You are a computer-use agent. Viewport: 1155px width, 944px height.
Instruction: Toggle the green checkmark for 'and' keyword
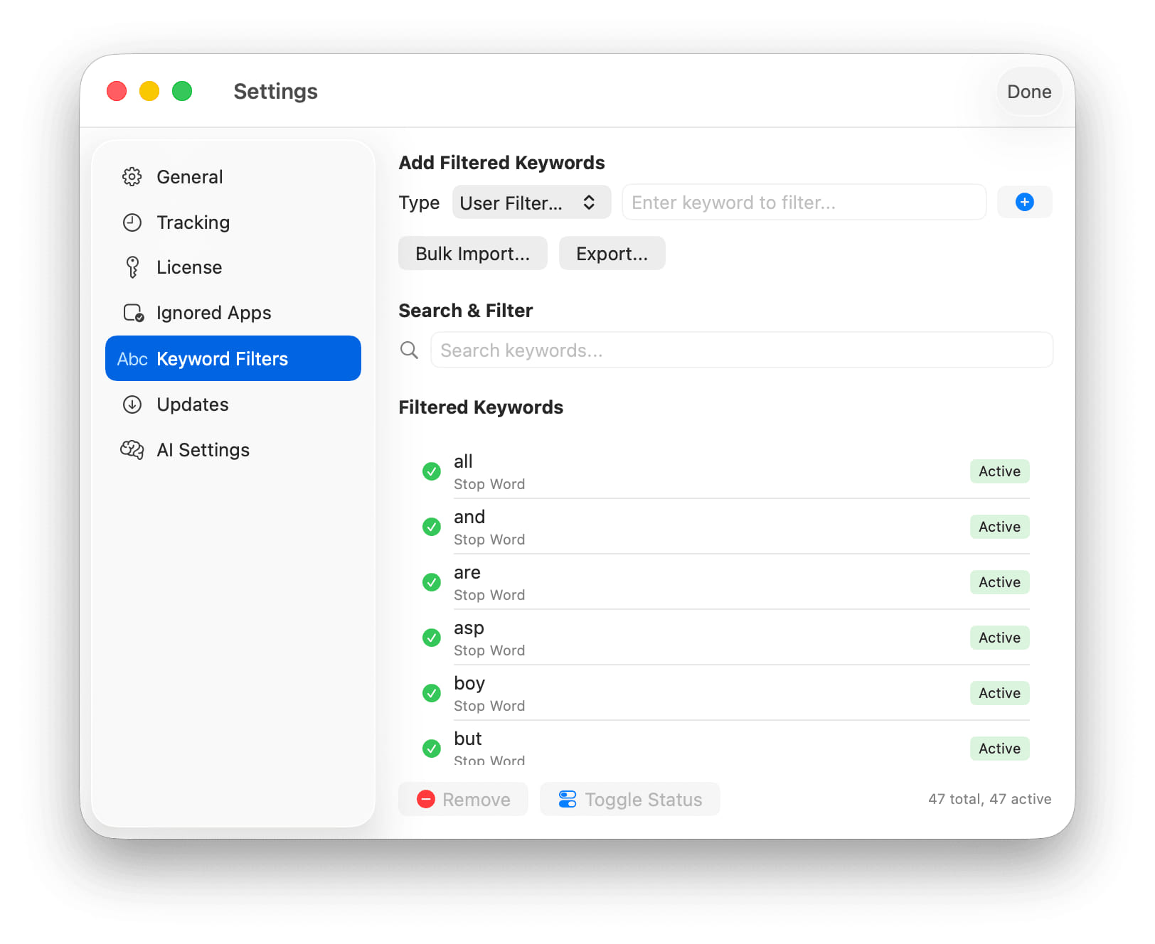[432, 527]
